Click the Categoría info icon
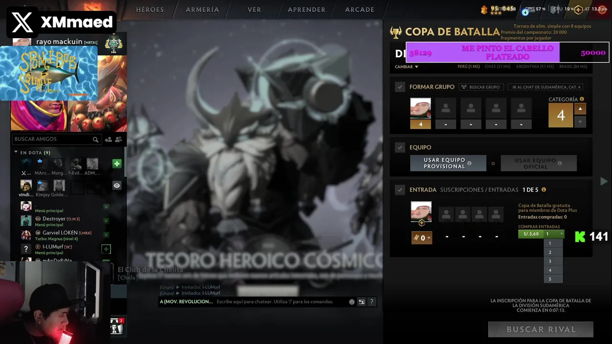 pyautogui.click(x=582, y=99)
